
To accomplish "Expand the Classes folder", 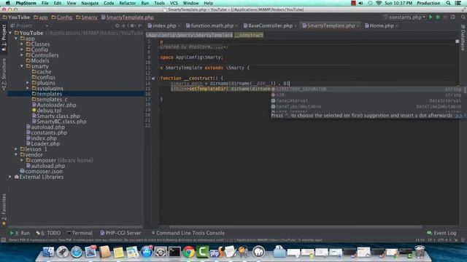I will [x=22, y=44].
